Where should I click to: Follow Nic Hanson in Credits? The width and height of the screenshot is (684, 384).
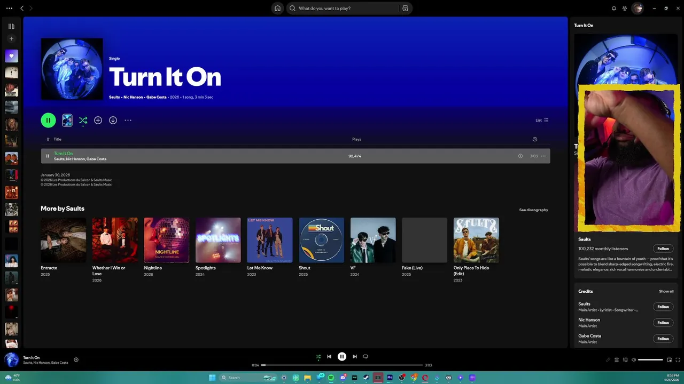(663, 323)
